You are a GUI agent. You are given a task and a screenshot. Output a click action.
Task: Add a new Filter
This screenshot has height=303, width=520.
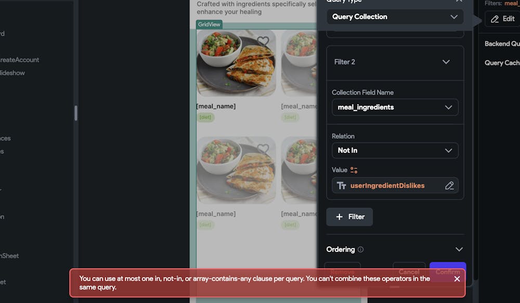coord(349,217)
